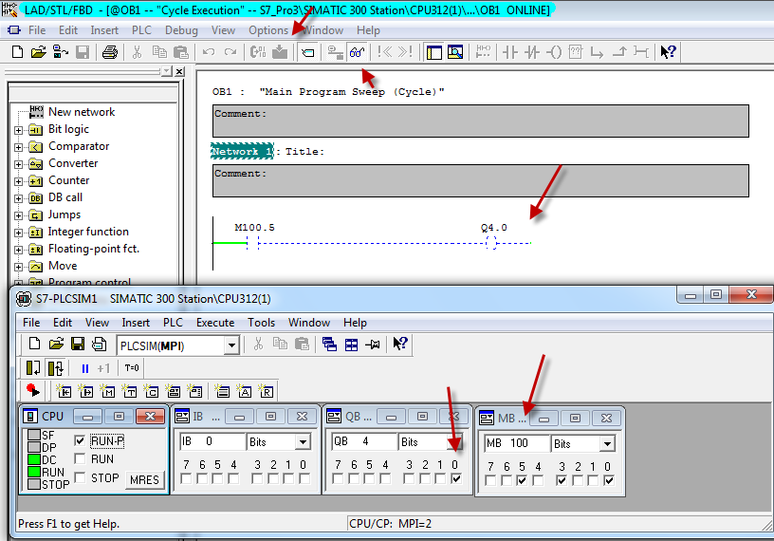This screenshot has width=774, height=541.
Task: Check the STOP mode checkbox in CPU window
Action: [80, 477]
